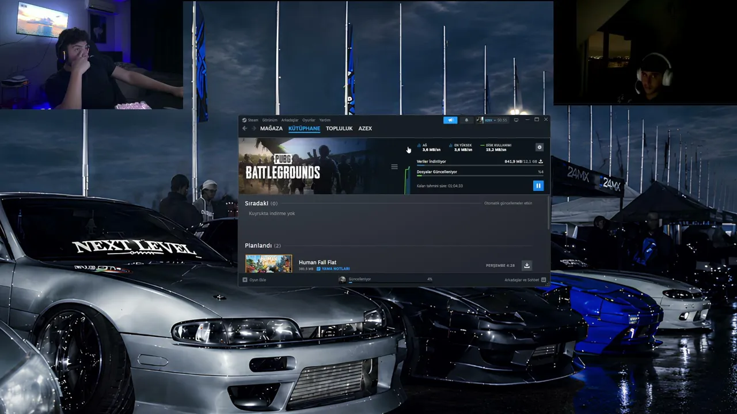The image size is (737, 414).
Task: Click Oyun Ekle button
Action: 254,279
